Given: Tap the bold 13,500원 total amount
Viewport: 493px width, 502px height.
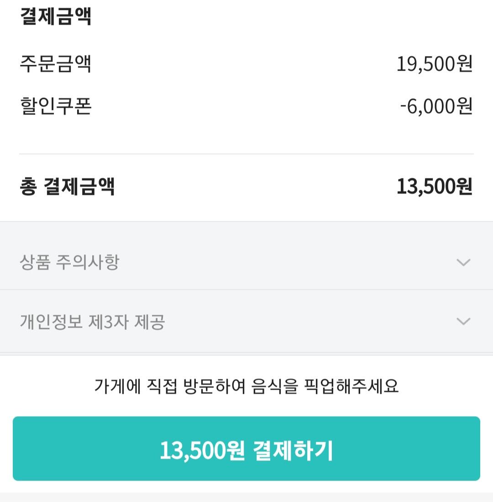Looking at the screenshot, I should coord(434,187).
